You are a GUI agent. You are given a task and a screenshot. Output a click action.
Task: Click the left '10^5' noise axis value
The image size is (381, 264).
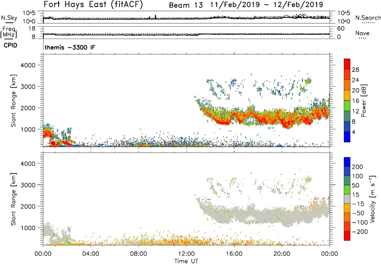29,13
